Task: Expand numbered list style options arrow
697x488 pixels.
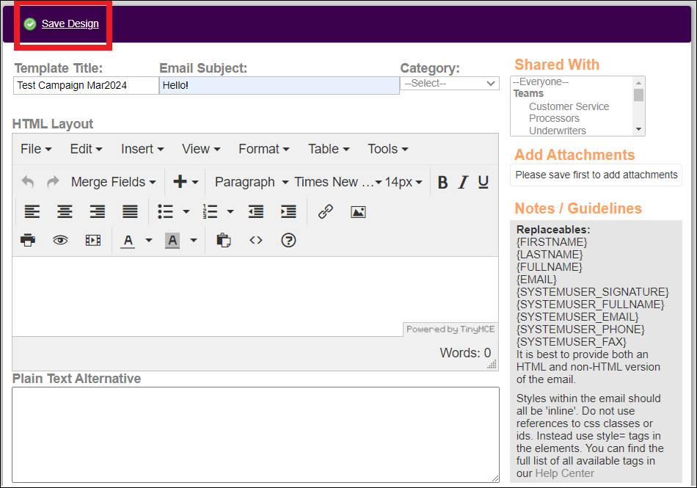Action: (x=230, y=211)
